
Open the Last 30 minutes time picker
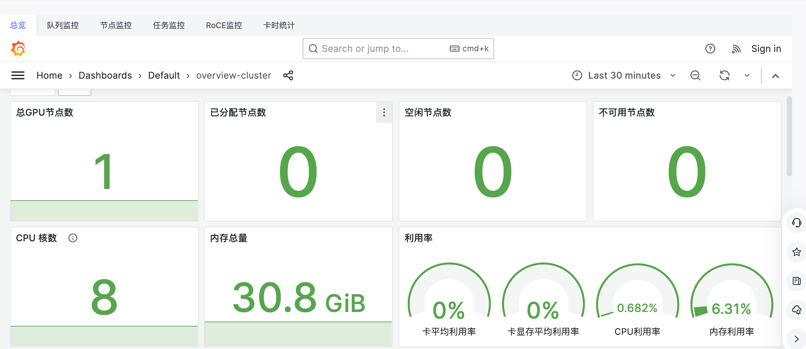point(624,75)
